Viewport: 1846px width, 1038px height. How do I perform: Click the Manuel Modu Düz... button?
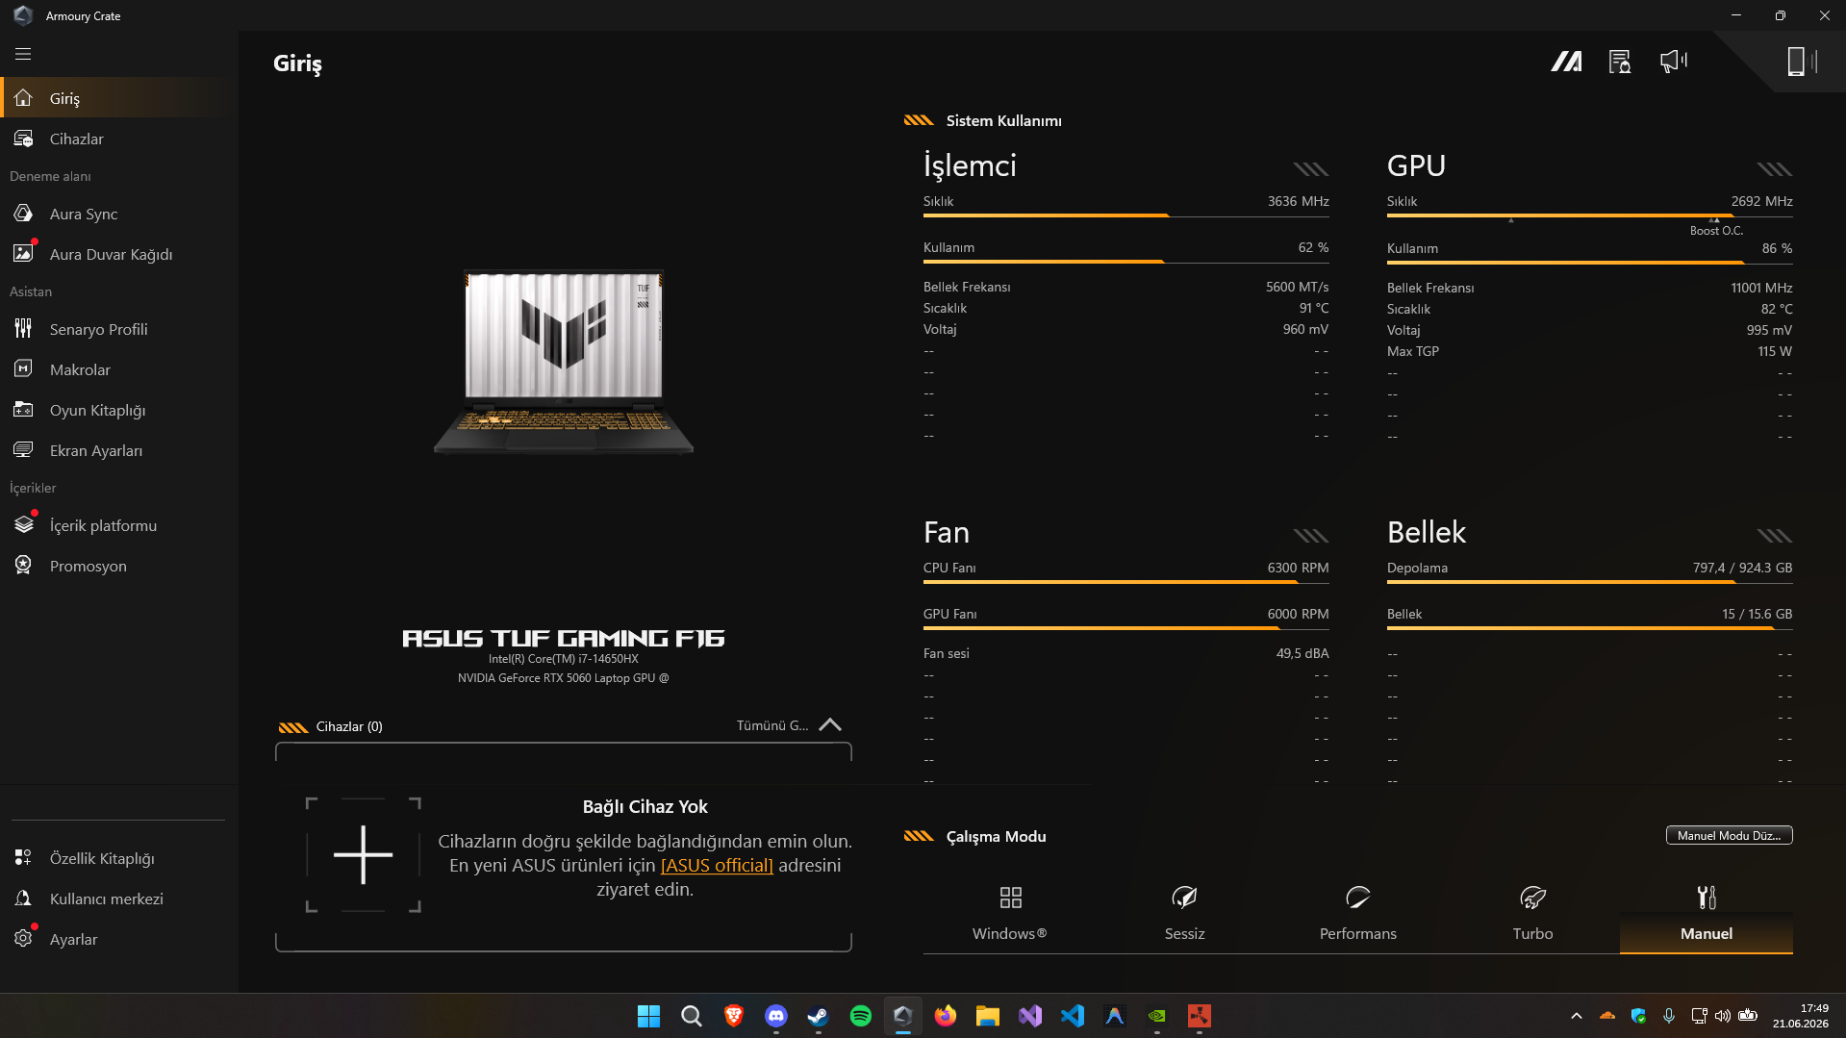(1729, 835)
